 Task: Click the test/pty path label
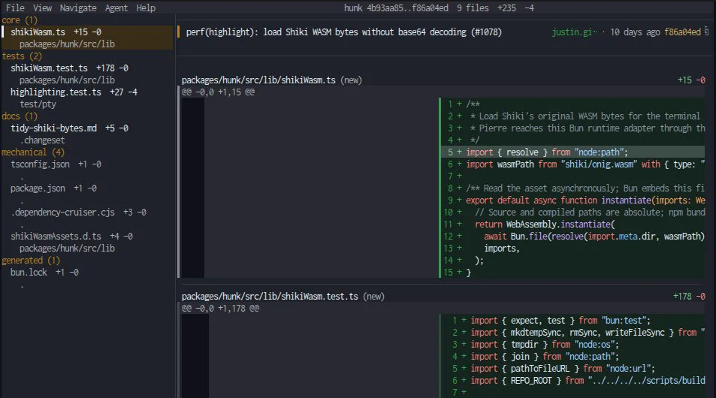coord(38,104)
